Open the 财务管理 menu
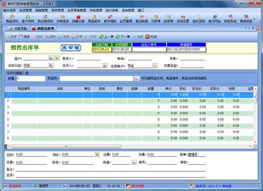 [96, 10]
